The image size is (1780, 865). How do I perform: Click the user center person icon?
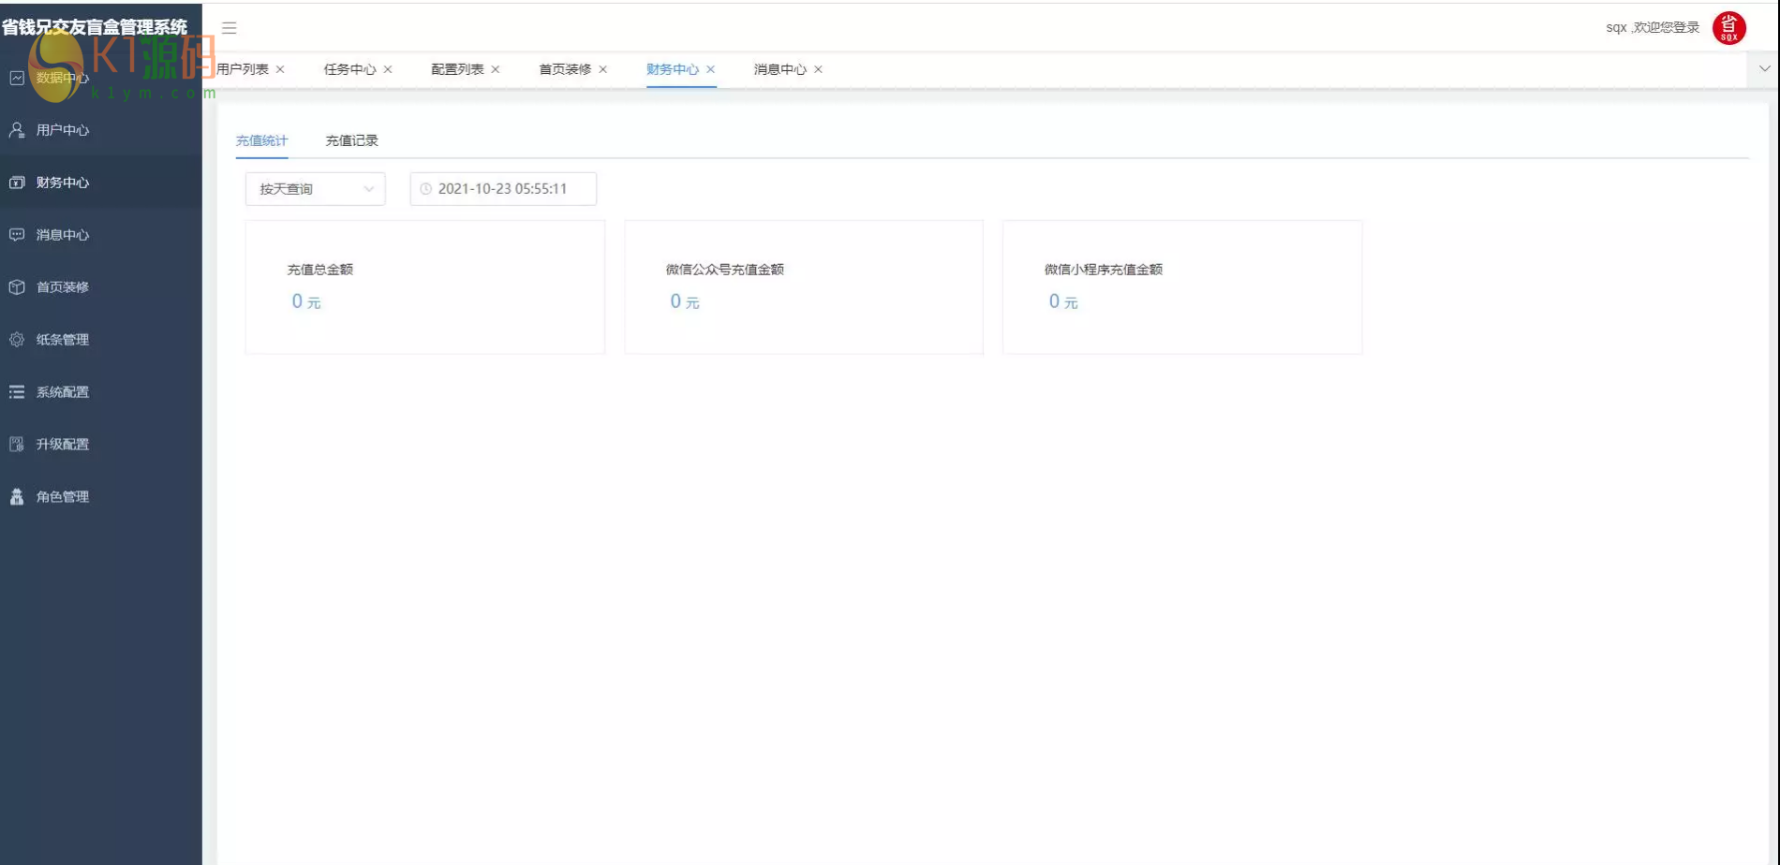click(x=17, y=130)
